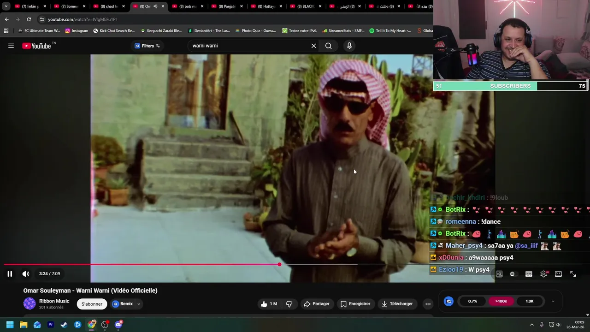Viewport: 590px width, 332px height.
Task: Open Premiere Pro from the taskbar
Action: tap(51, 325)
